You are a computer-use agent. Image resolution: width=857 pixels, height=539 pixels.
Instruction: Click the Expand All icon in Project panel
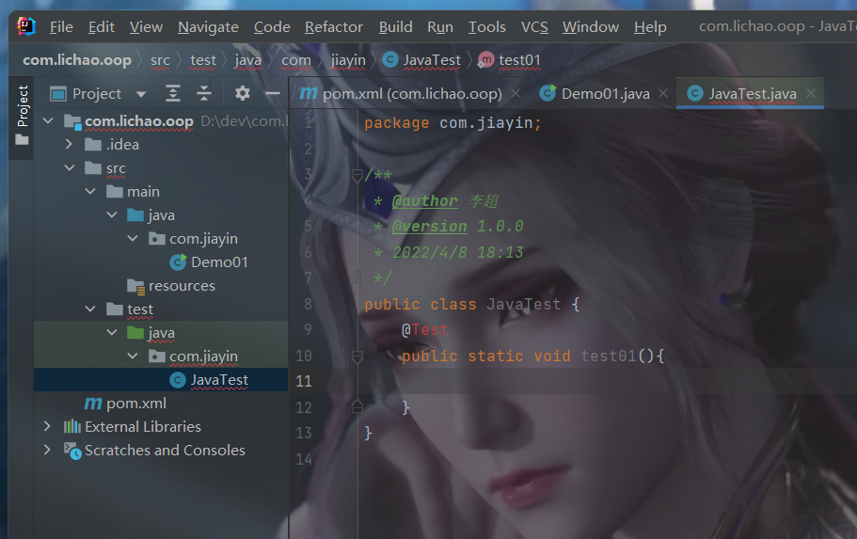coord(173,93)
